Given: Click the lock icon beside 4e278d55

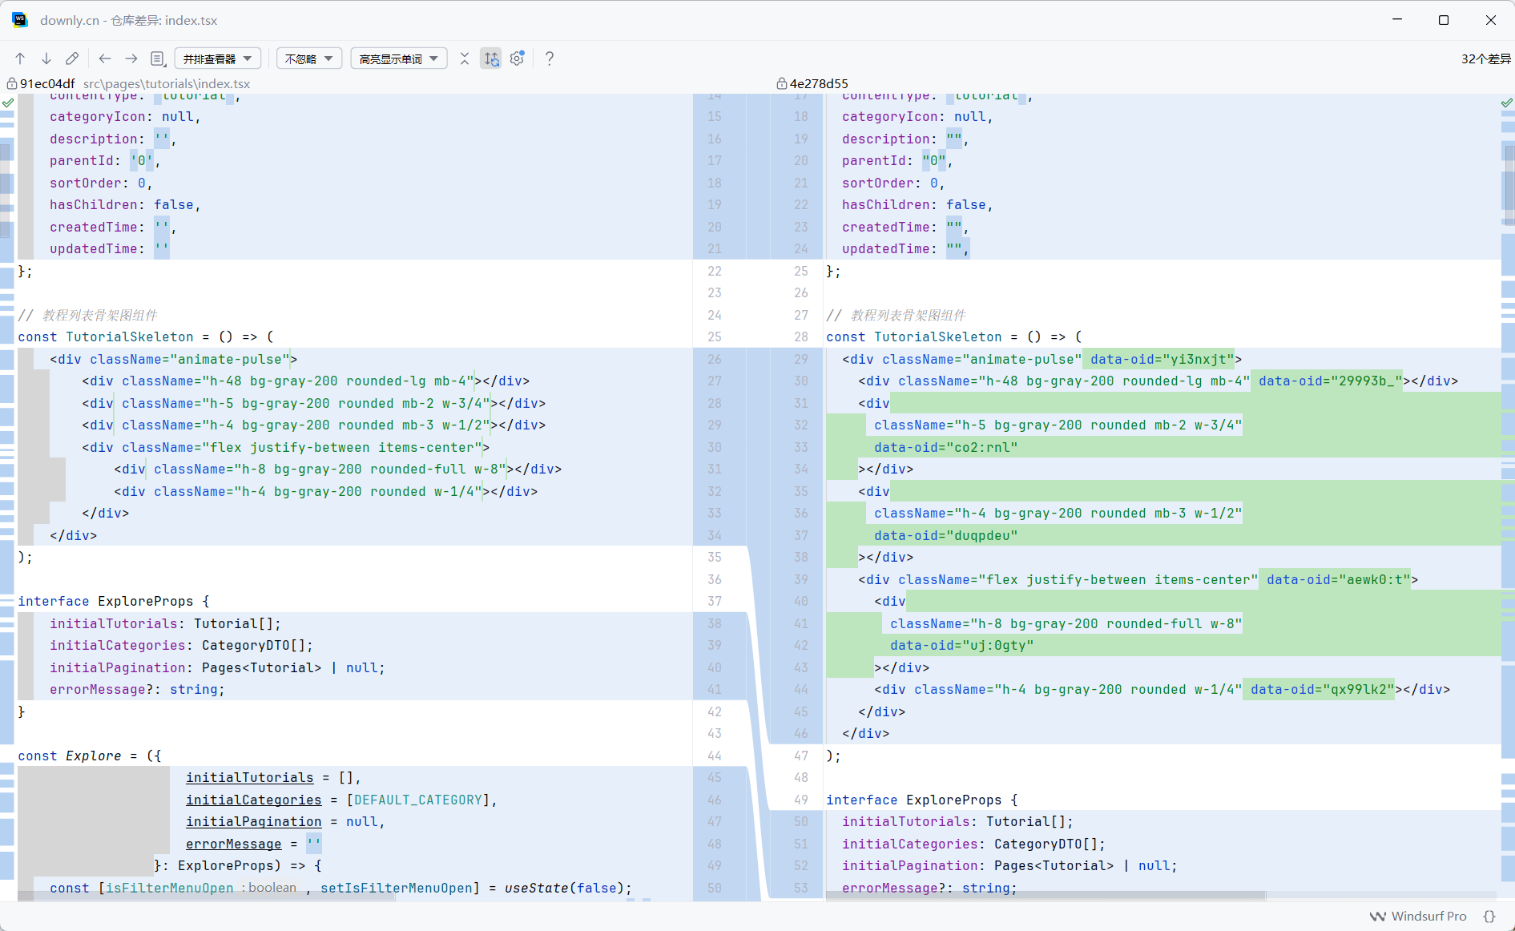Looking at the screenshot, I should 781,83.
